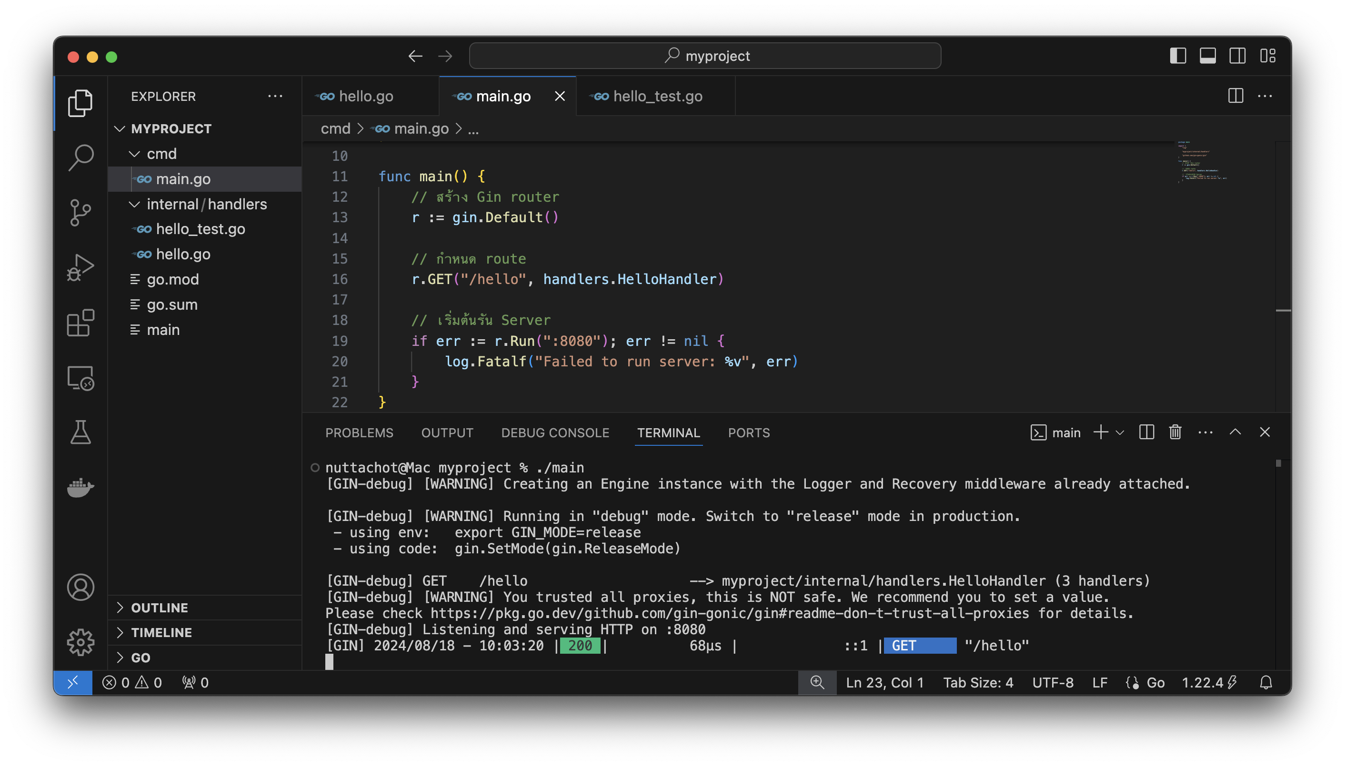
Task: Kill the terminal with the trash icon
Action: point(1175,432)
